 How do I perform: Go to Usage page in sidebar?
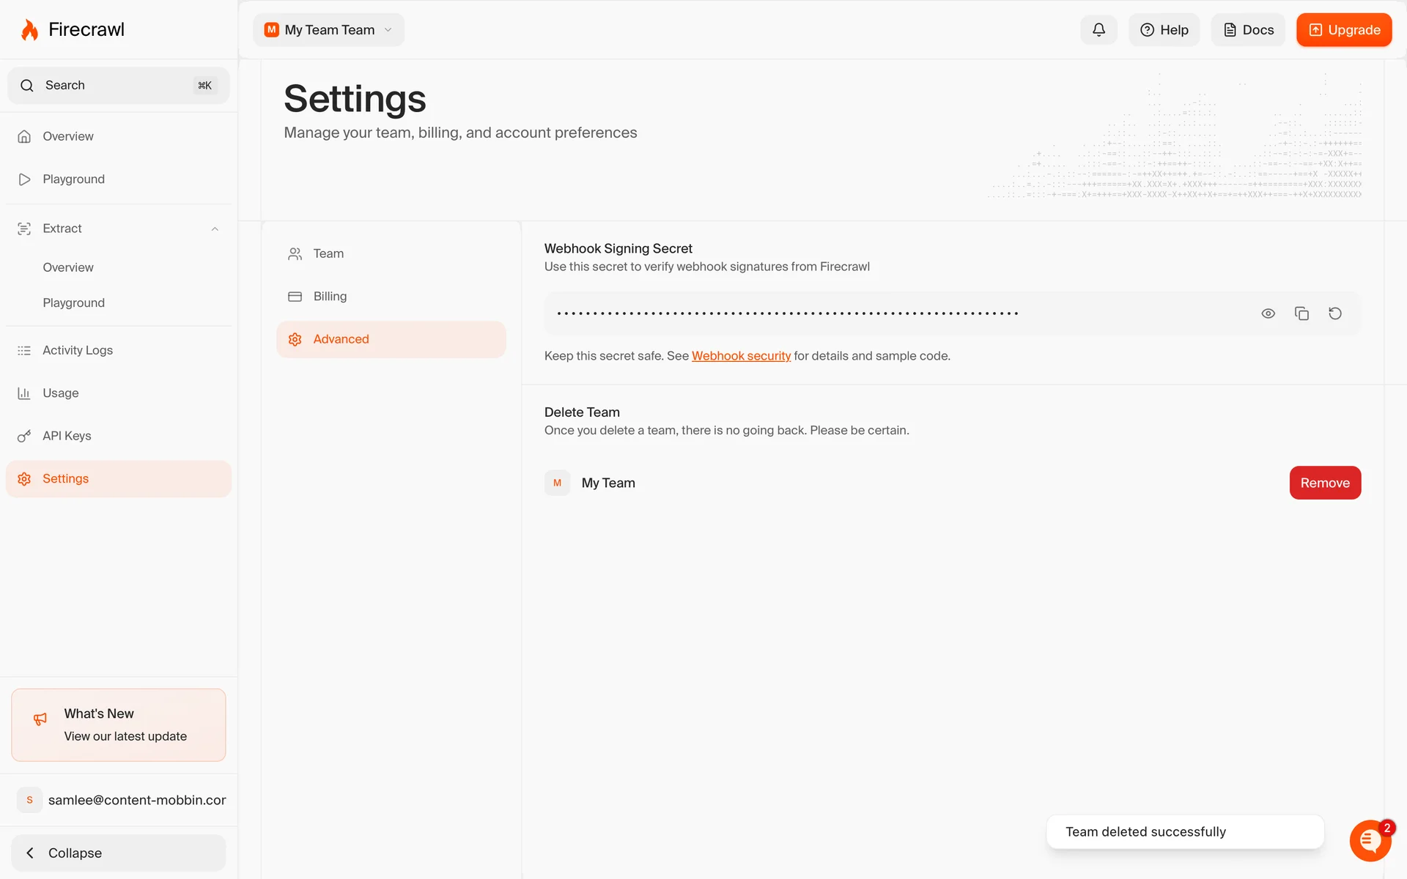coord(60,393)
